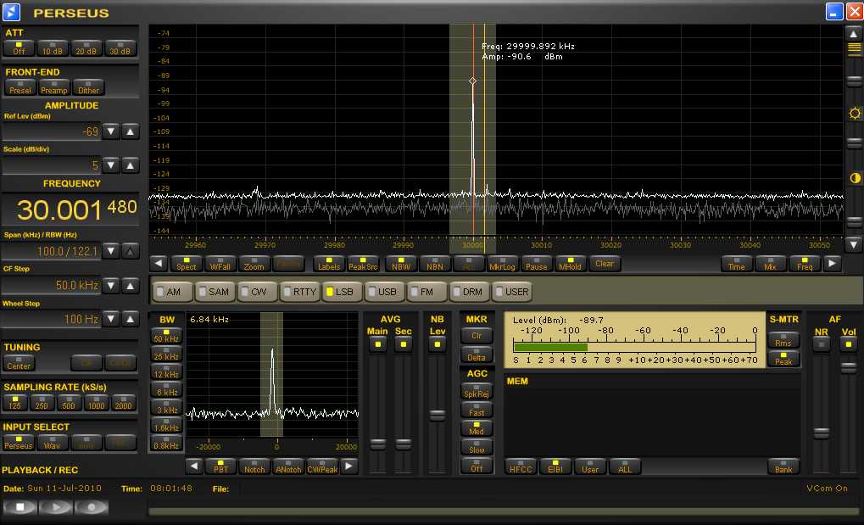Switch to AM demodulation mode
This screenshot has height=525, width=864.
[x=171, y=292]
